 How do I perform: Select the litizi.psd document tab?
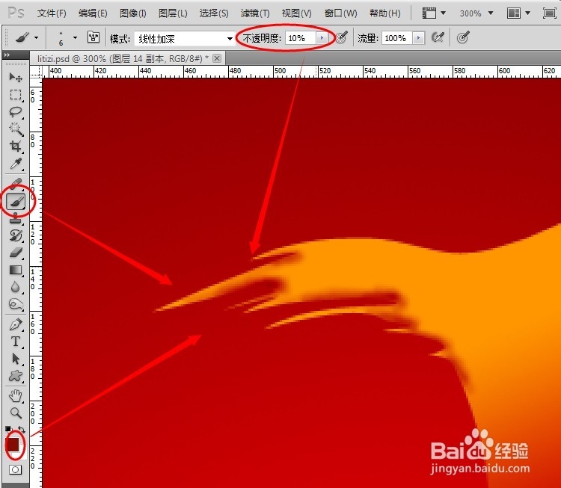pyautogui.click(x=123, y=58)
